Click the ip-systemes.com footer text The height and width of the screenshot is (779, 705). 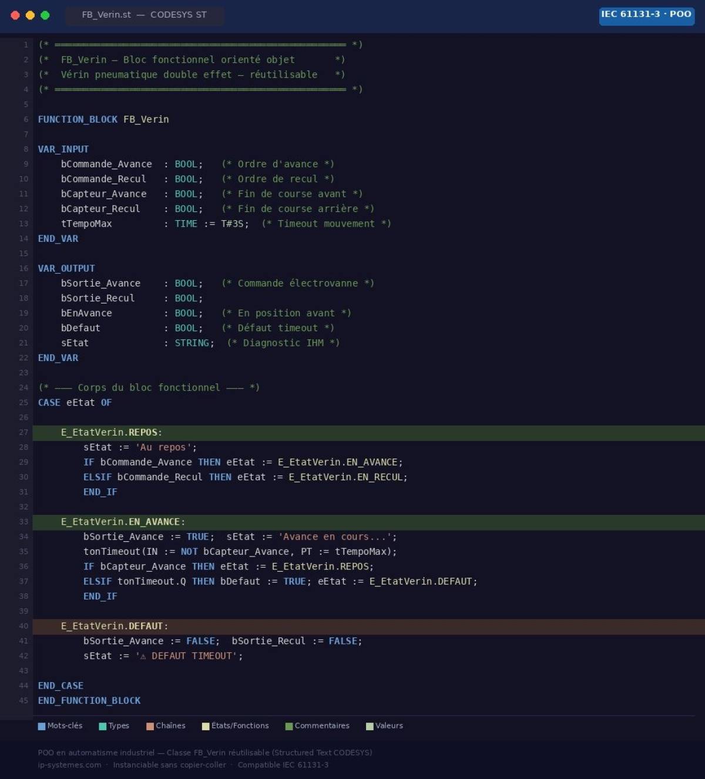(x=69, y=765)
